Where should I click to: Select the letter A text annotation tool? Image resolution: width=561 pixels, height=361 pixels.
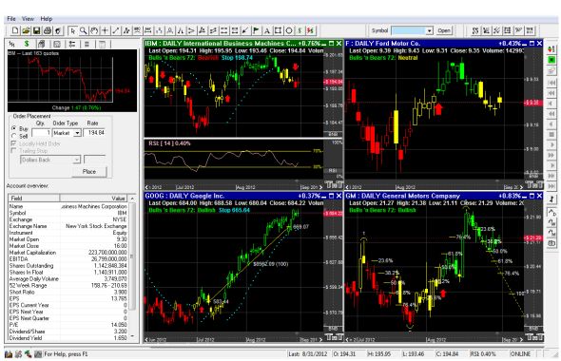pos(267,30)
